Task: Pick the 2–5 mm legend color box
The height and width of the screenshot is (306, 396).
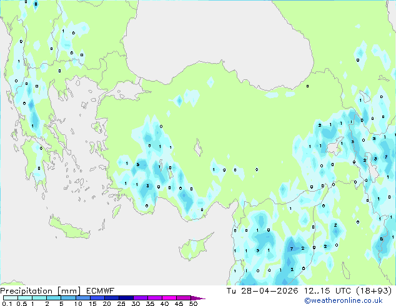Action: (x=54, y=298)
